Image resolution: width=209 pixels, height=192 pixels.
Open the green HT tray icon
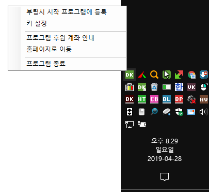pos(142,99)
